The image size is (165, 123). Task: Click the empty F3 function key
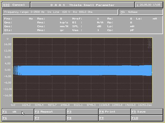pos(82,112)
